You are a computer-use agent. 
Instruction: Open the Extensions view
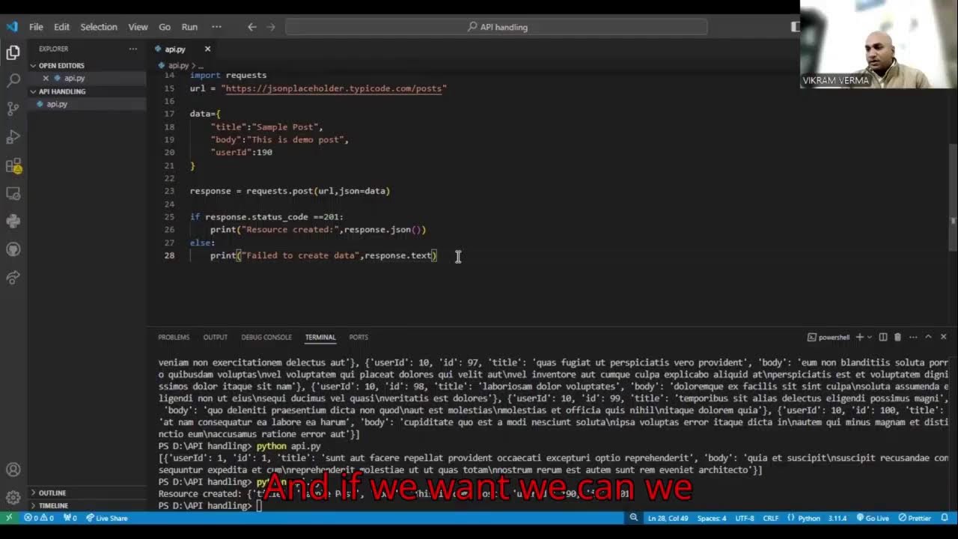13,165
